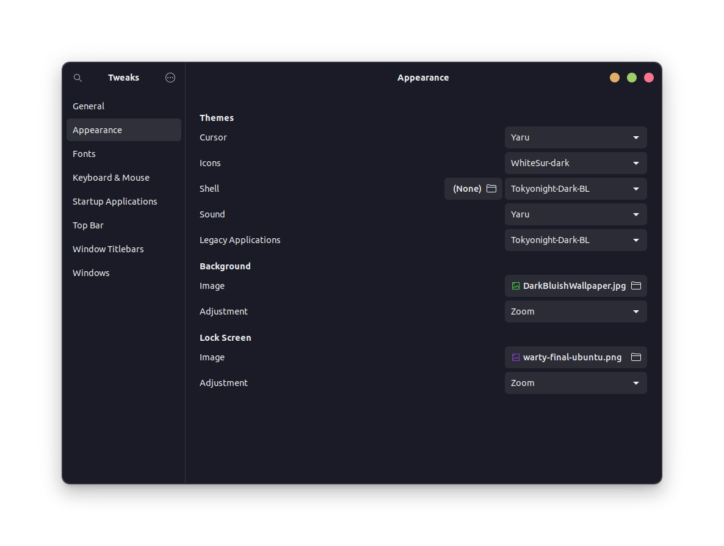The width and height of the screenshot is (724, 546).
Task: Expand the Icons theme dropdown showing WhiteSur-dark
Action: (x=575, y=163)
